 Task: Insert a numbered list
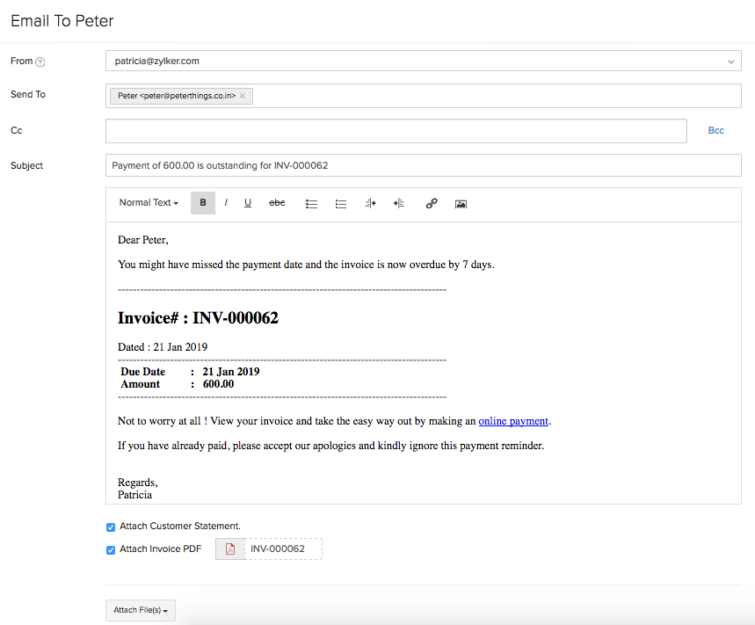[x=341, y=202]
